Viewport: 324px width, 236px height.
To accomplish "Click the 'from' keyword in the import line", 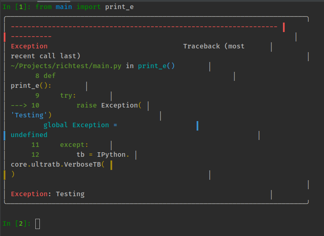I will point(44,7).
